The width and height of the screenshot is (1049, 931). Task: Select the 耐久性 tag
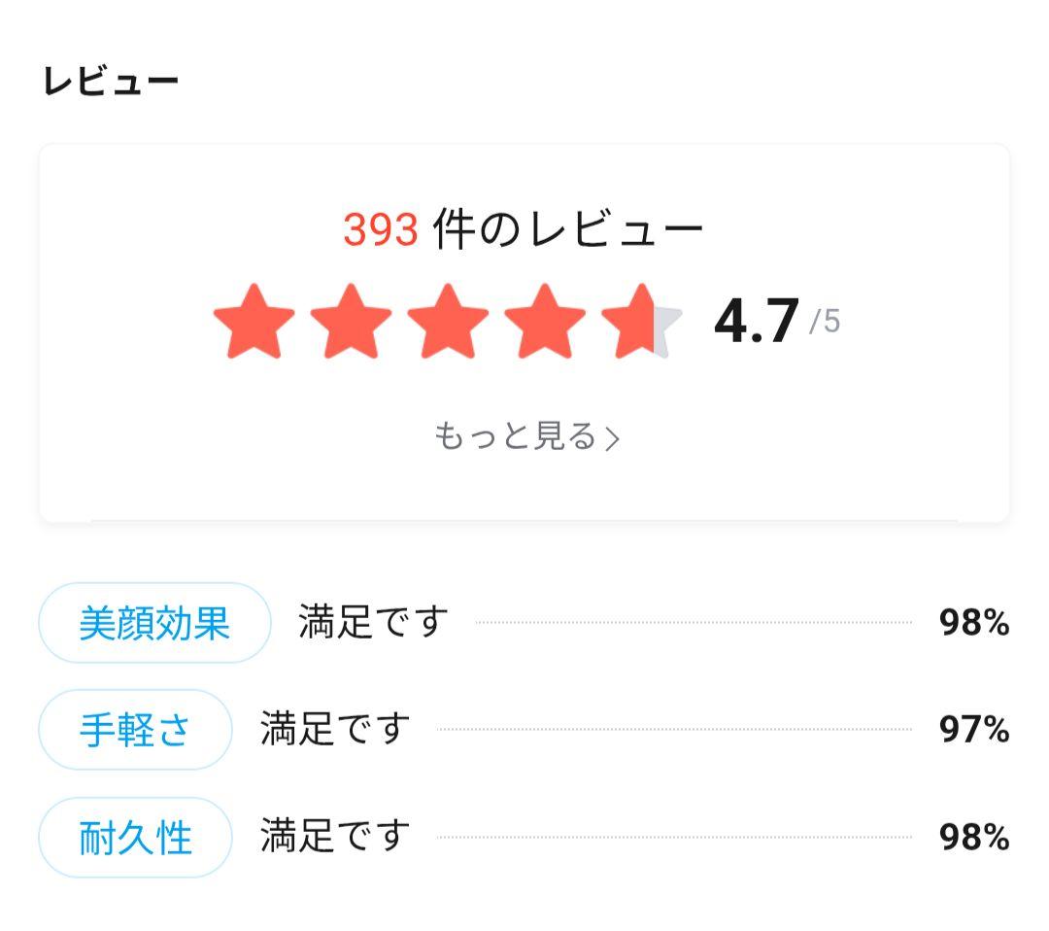coord(135,838)
